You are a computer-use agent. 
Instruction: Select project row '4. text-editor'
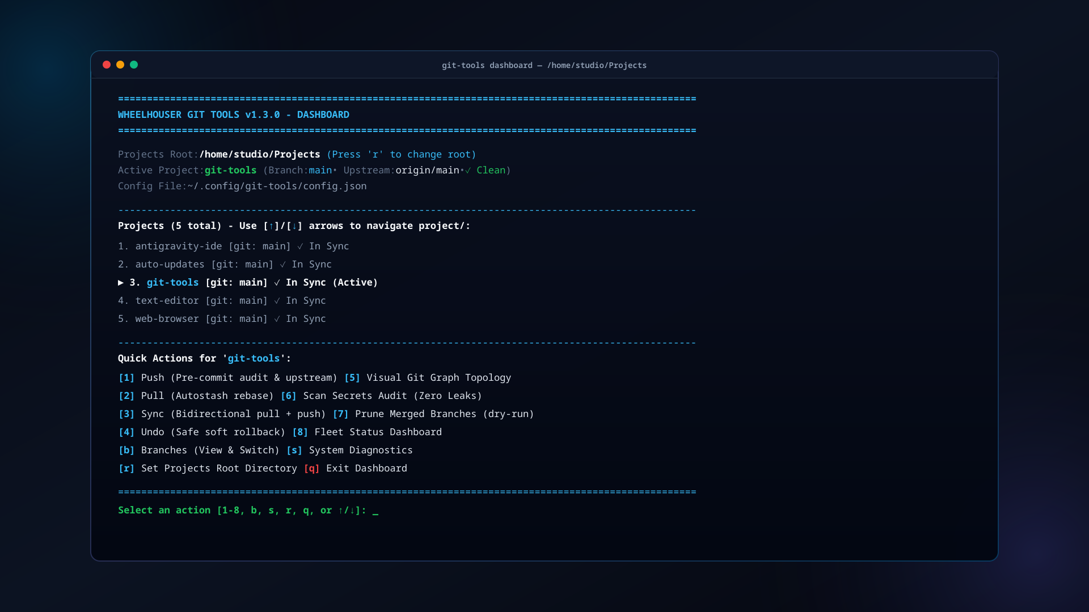point(222,300)
